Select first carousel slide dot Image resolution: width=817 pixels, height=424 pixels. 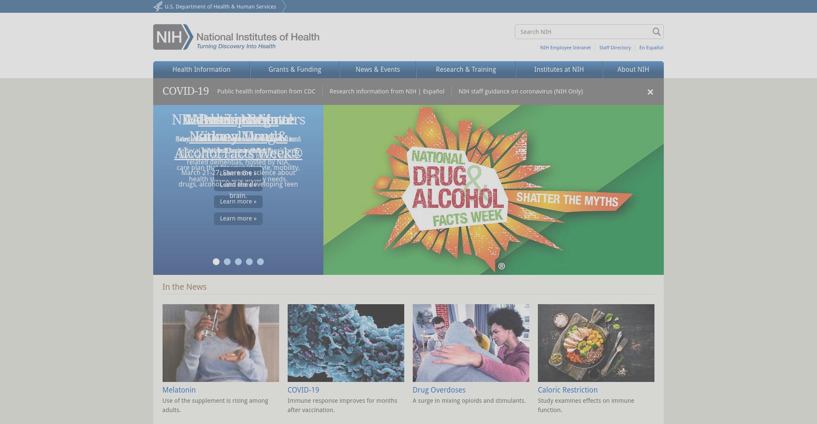pos(216,262)
